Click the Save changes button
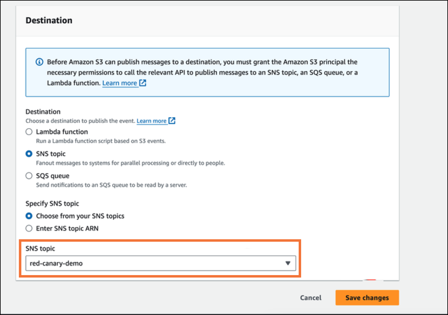This screenshot has width=448, height=315. click(367, 297)
